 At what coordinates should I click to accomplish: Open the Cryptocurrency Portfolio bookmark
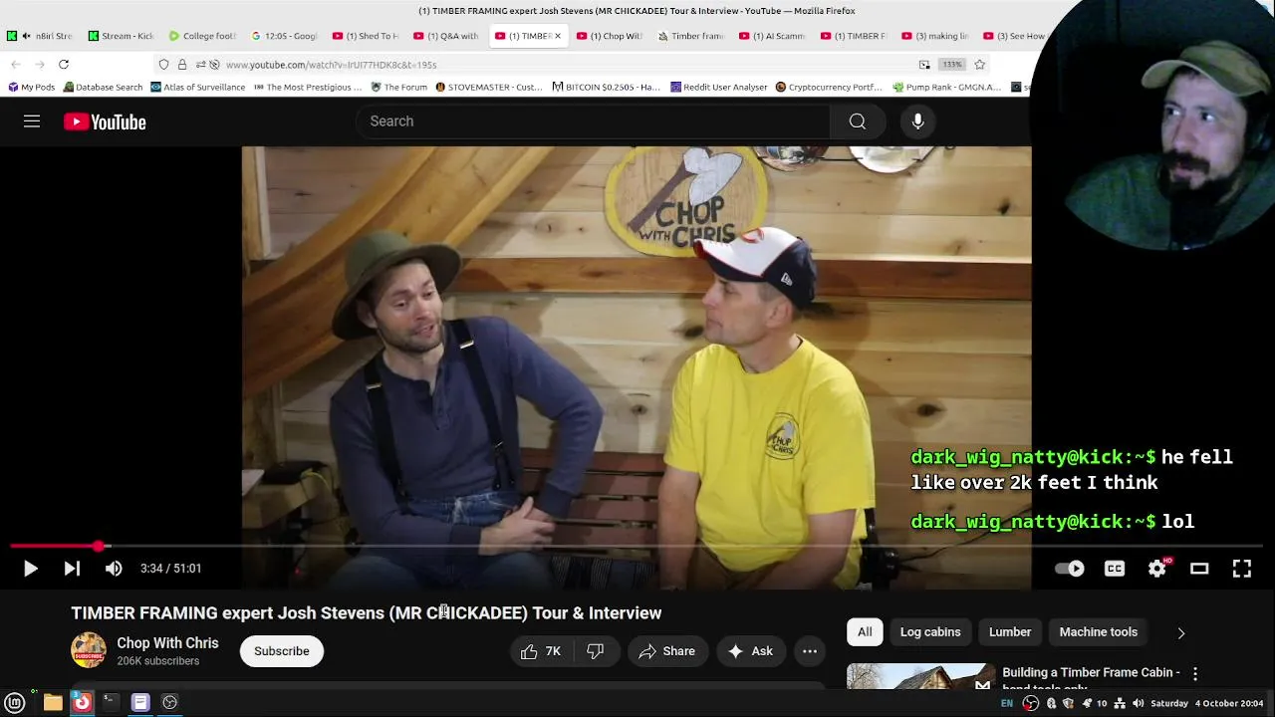tap(829, 87)
